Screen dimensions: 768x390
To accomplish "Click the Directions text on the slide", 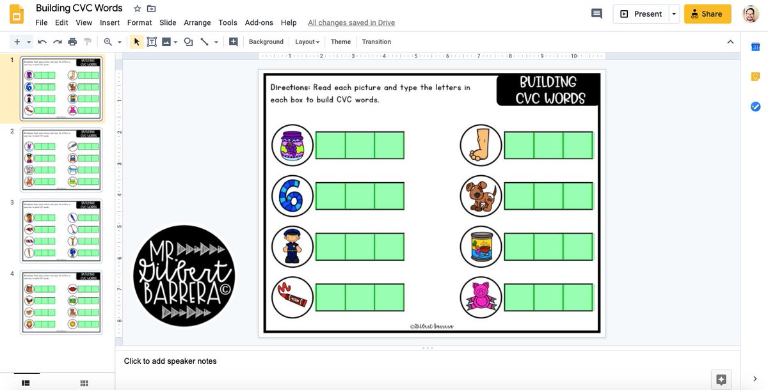I will (370, 93).
